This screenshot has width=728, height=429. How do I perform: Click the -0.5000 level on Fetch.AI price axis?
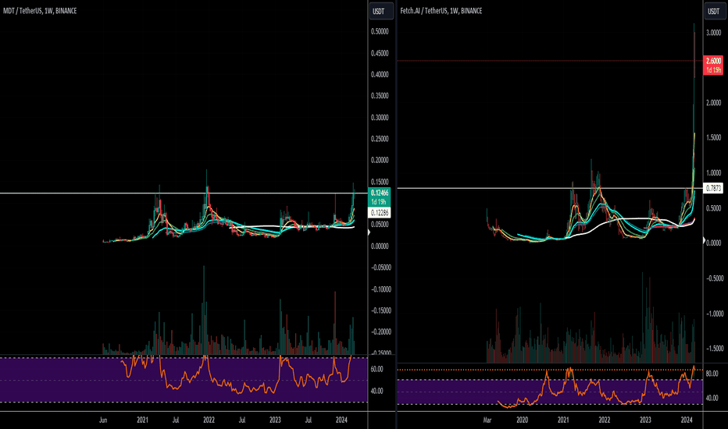coord(715,278)
